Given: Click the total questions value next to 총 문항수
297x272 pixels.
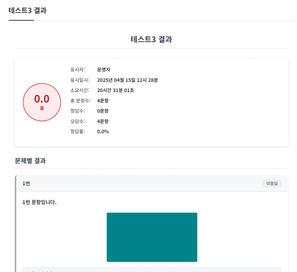Looking at the screenshot, I should [x=103, y=101].
